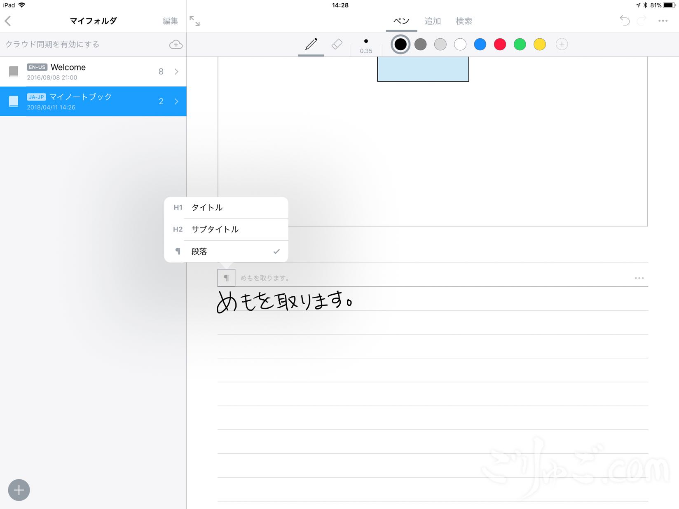
Task: Click the redo arrow icon
Action: click(x=642, y=21)
